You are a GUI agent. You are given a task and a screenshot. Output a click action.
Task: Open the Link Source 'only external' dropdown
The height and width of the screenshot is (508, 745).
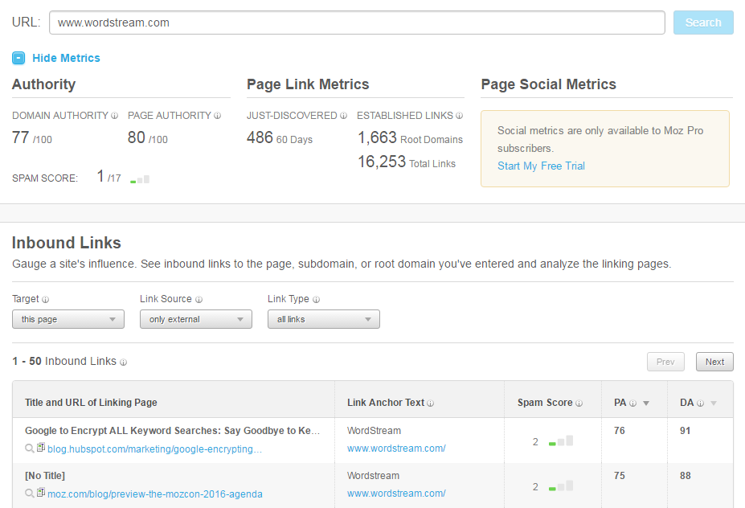tap(196, 319)
